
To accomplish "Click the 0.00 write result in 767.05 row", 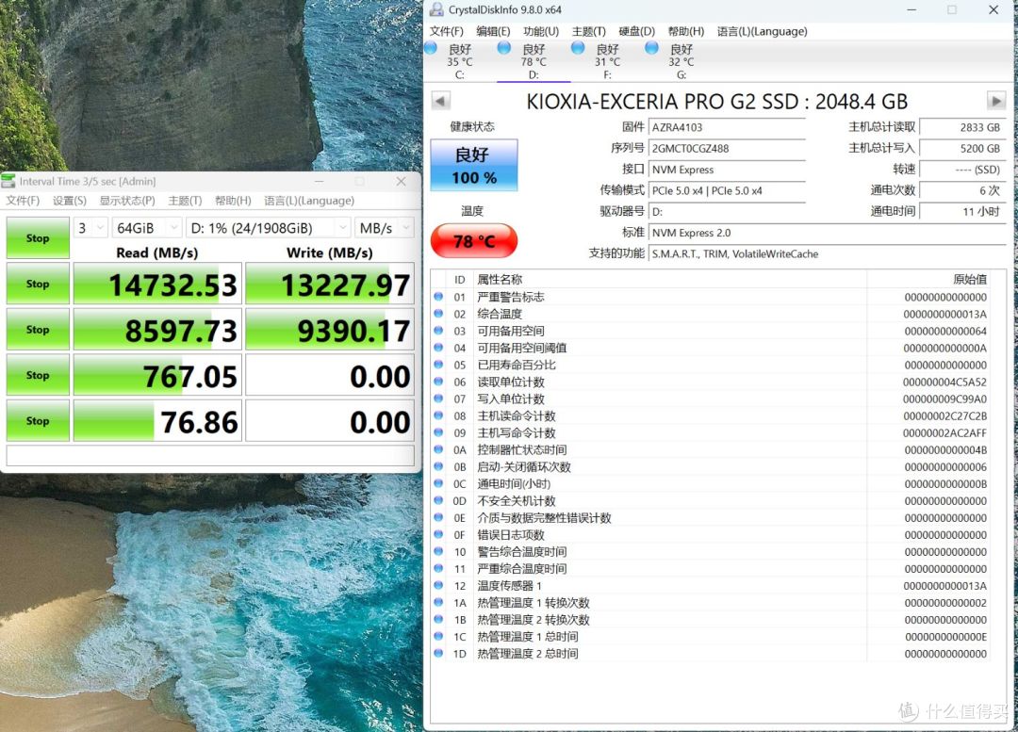I will (330, 375).
